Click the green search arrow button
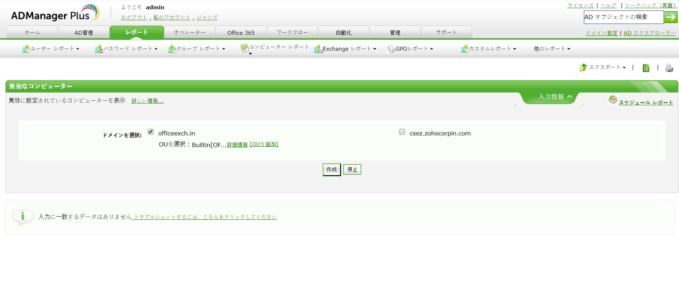 point(670,17)
